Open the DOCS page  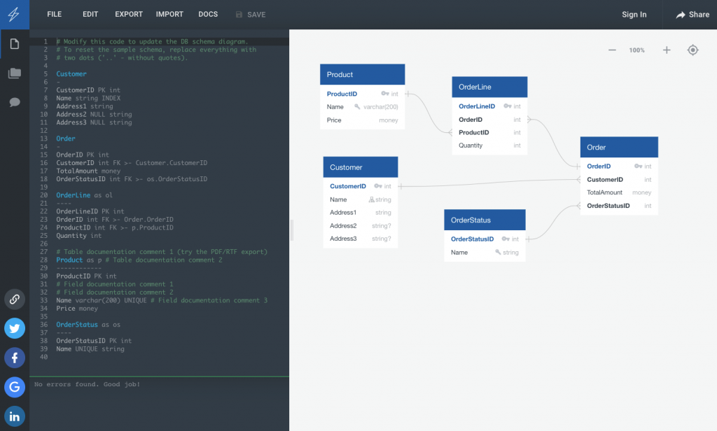(x=207, y=14)
